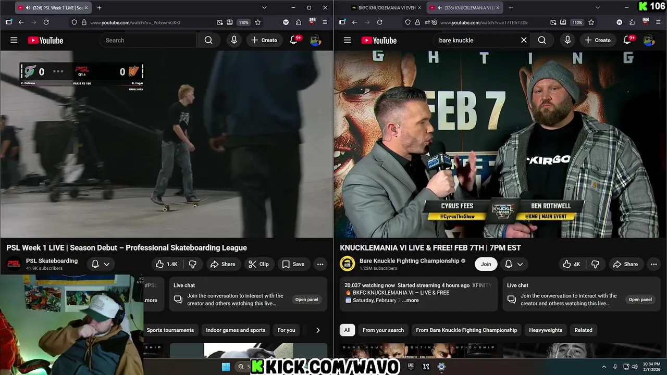Mute the PSL Week 1 LIVE tab
667x375 pixels.
click(x=28, y=8)
